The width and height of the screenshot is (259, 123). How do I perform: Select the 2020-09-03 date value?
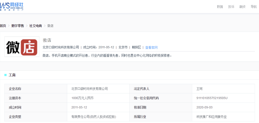pyautogui.click(x=205, y=107)
